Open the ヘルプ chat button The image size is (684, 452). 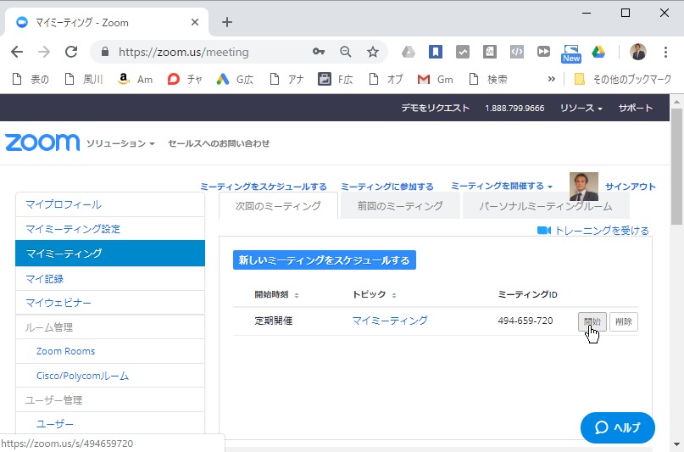[617, 427]
